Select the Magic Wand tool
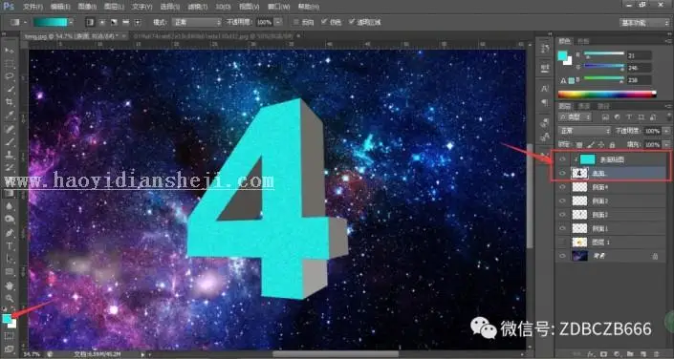Image resolution: width=674 pixels, height=359 pixels. (9, 90)
